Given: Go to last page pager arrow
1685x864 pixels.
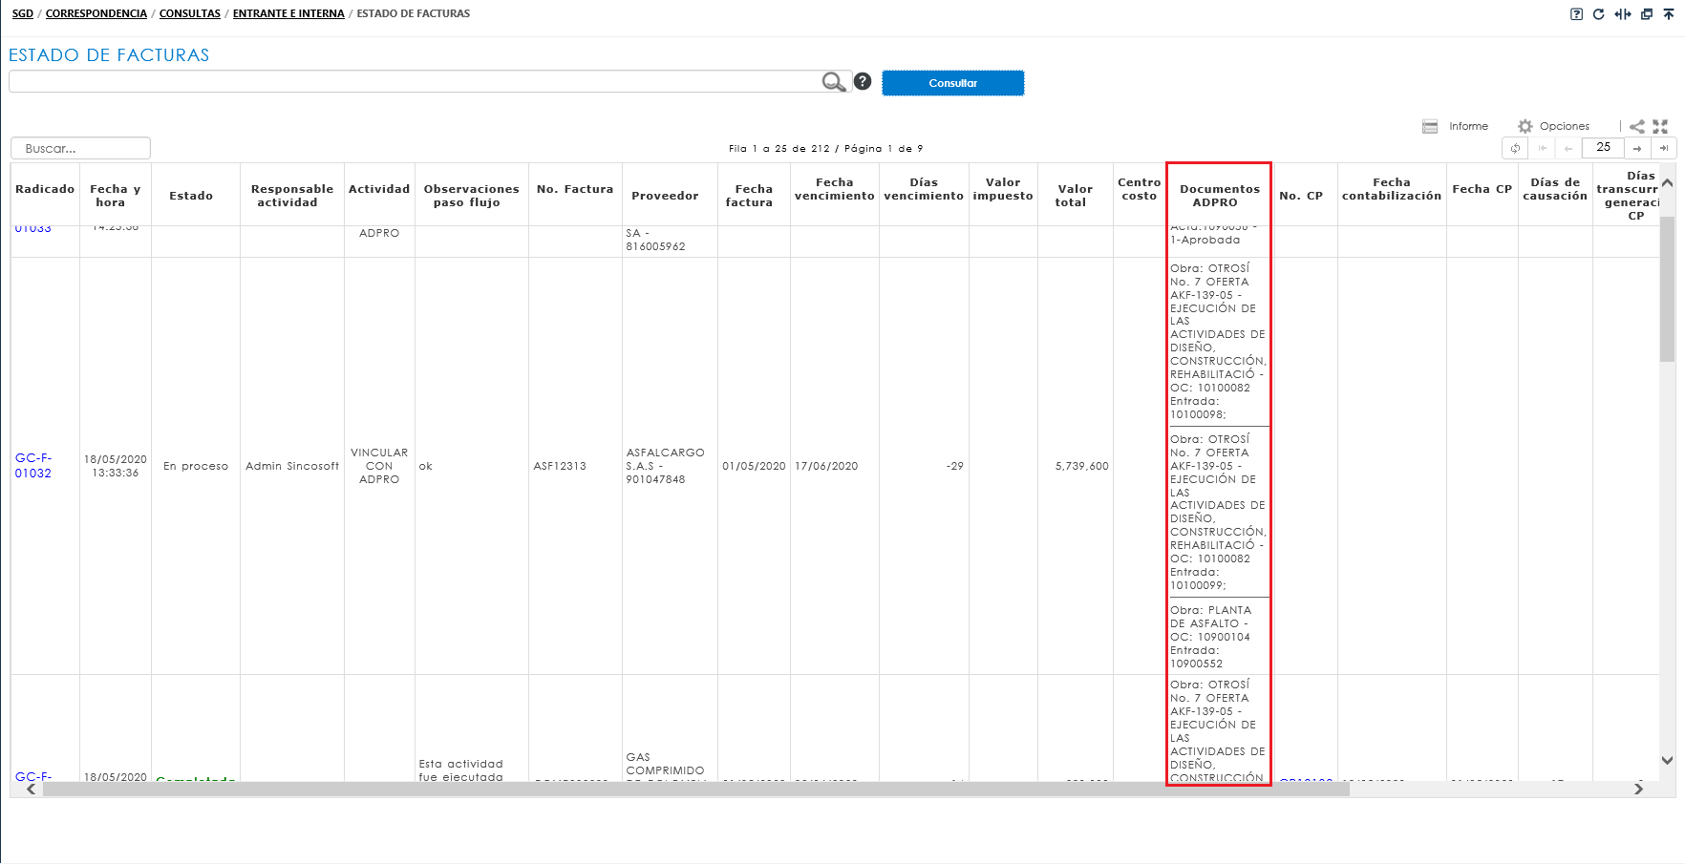Looking at the screenshot, I should [1664, 148].
